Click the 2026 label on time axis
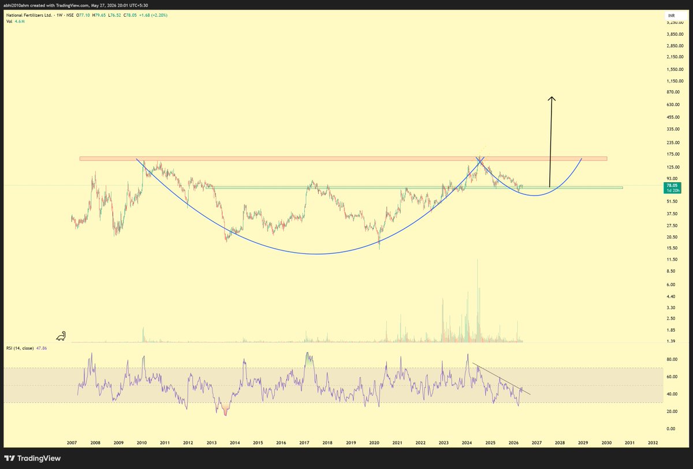Viewport: 693px width, 469px height. coord(513,442)
